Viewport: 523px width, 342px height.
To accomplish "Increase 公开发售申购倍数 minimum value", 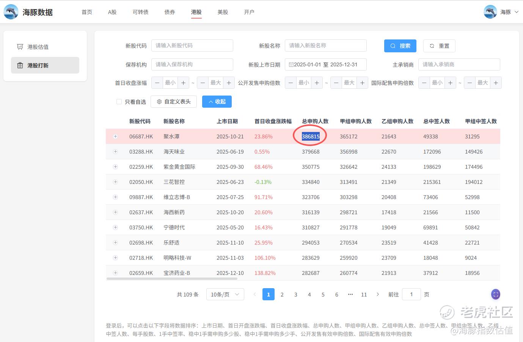I will tap(317, 83).
